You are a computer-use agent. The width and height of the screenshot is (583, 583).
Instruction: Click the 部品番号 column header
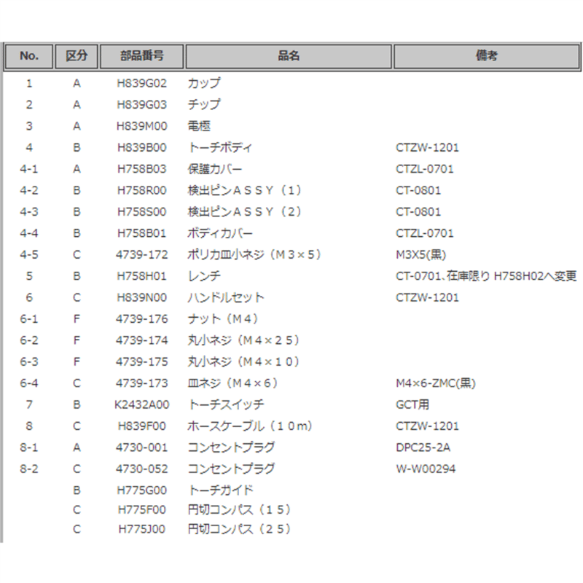pos(141,55)
